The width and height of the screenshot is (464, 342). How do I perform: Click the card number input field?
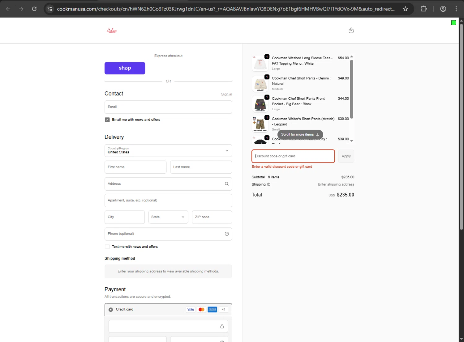(168, 326)
